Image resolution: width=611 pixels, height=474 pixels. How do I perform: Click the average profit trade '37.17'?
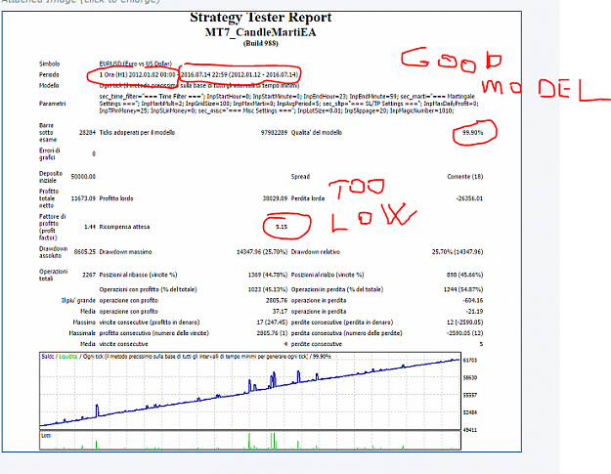(280, 311)
